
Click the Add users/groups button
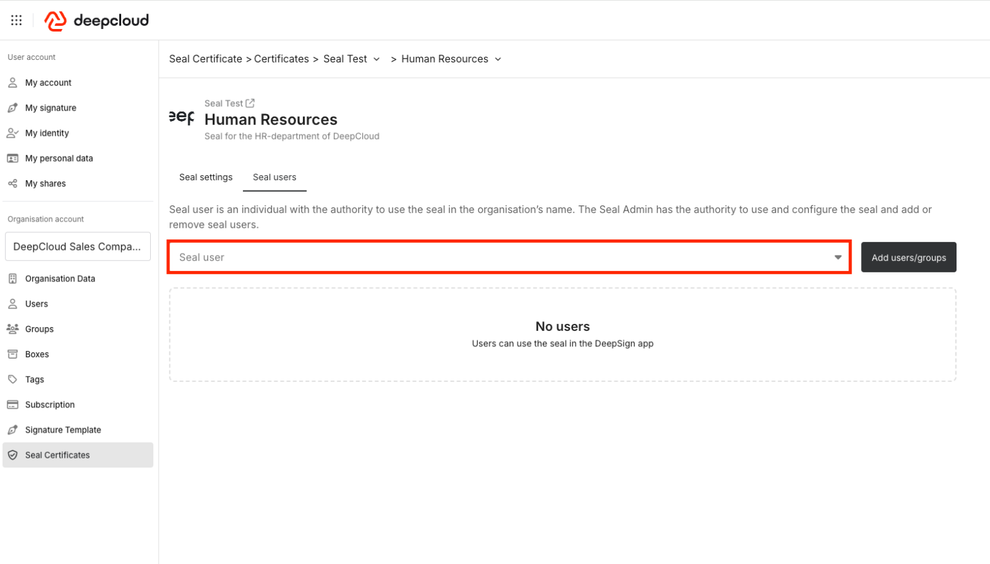tap(908, 258)
